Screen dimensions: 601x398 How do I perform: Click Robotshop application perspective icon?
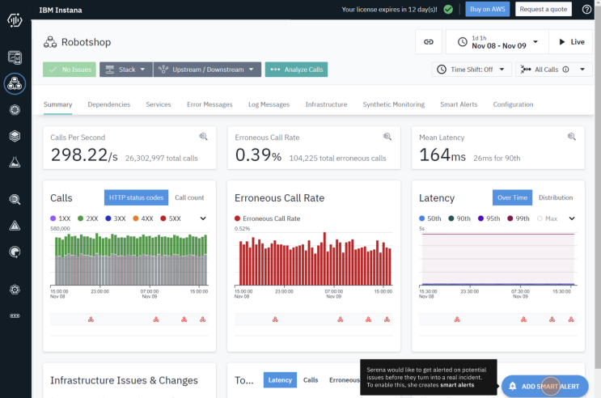point(50,42)
